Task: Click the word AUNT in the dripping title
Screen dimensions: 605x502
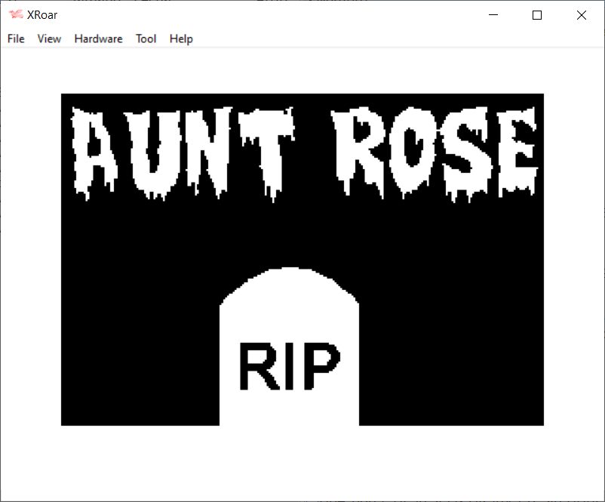Action: click(183, 151)
